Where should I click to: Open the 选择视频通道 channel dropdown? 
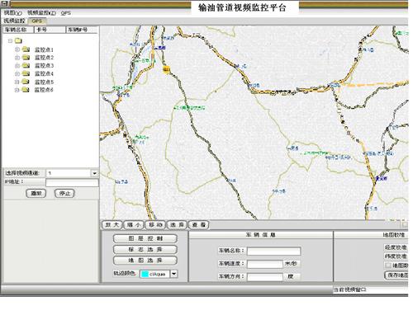94,173
